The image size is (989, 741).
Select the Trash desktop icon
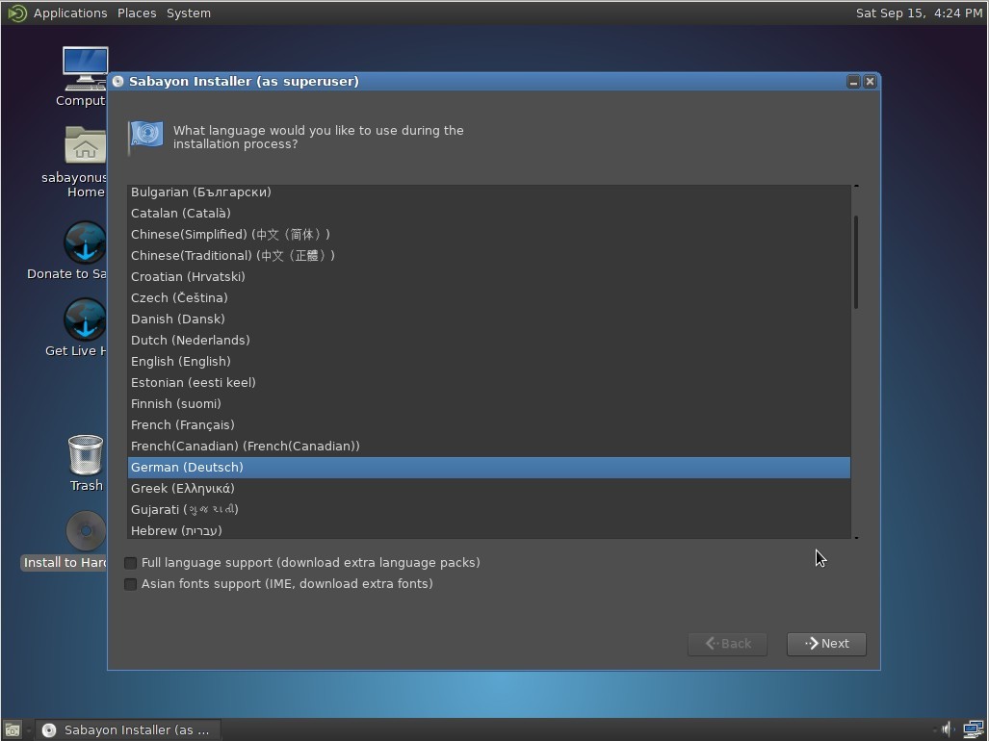[85, 455]
